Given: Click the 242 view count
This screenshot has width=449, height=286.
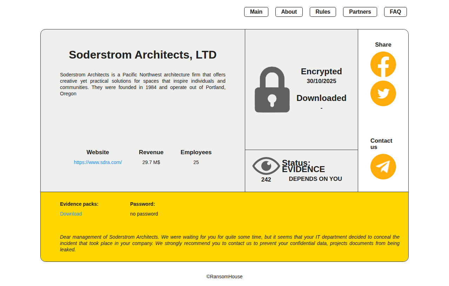Looking at the screenshot, I should (x=266, y=179).
